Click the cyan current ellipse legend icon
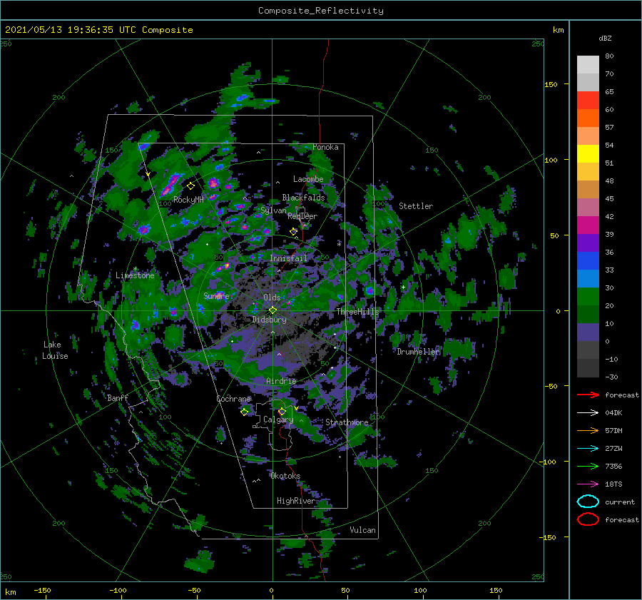This screenshot has width=642, height=600. point(588,502)
